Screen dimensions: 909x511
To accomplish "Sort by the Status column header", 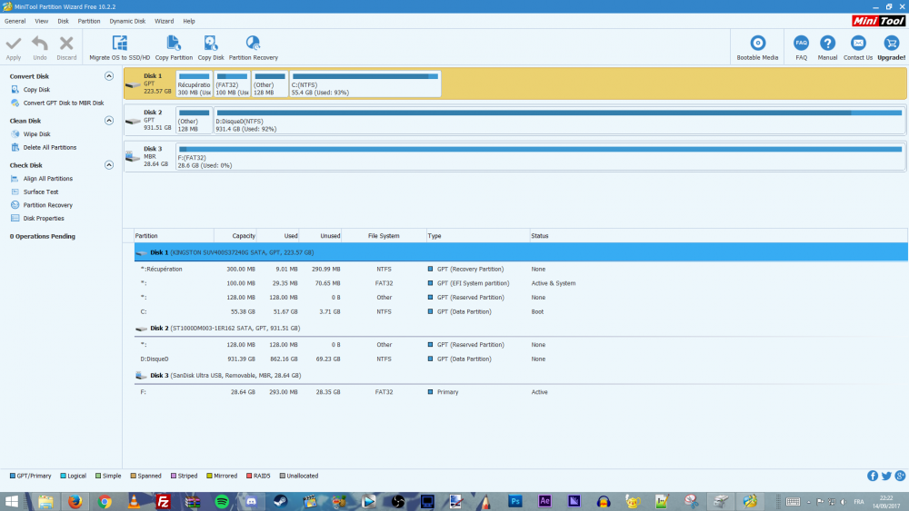I will 718,236.
